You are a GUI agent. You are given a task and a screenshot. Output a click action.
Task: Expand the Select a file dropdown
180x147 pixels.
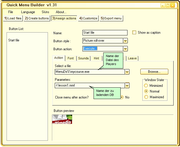tap(127, 72)
